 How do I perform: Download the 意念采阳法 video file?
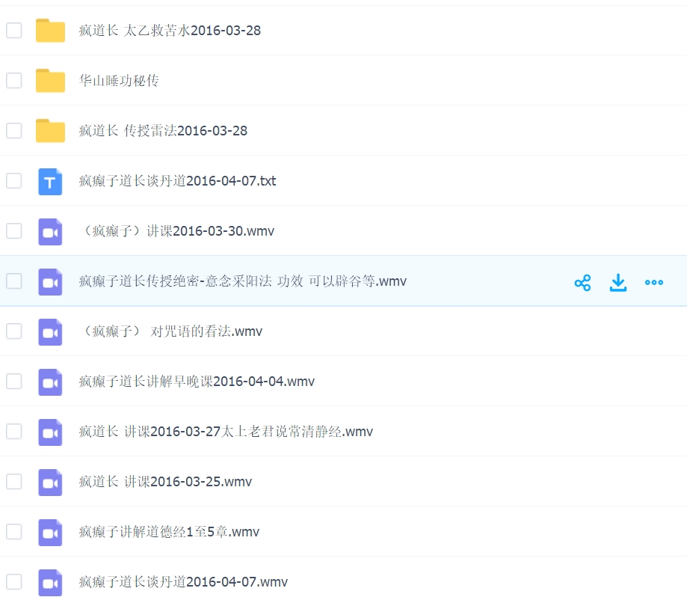tap(618, 282)
